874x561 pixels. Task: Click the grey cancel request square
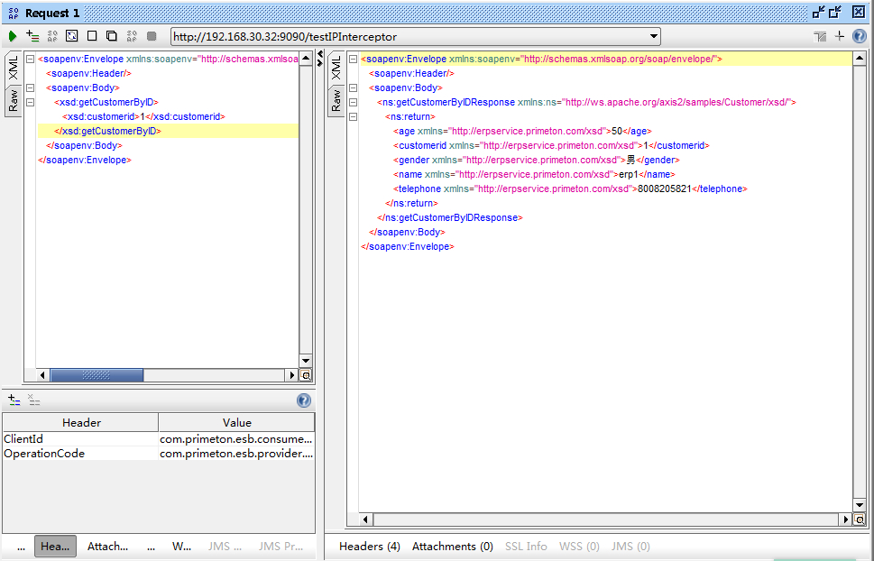tap(152, 36)
